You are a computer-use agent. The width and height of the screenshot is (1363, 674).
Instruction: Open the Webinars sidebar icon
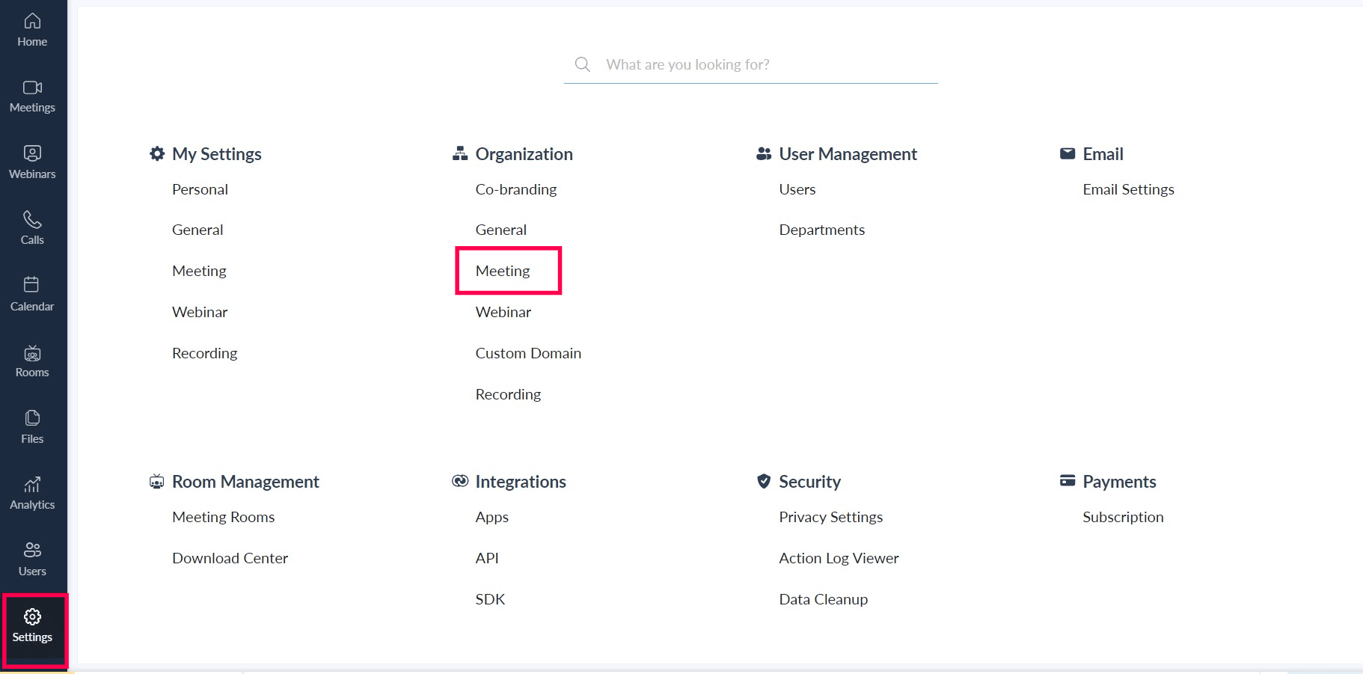[x=32, y=162]
